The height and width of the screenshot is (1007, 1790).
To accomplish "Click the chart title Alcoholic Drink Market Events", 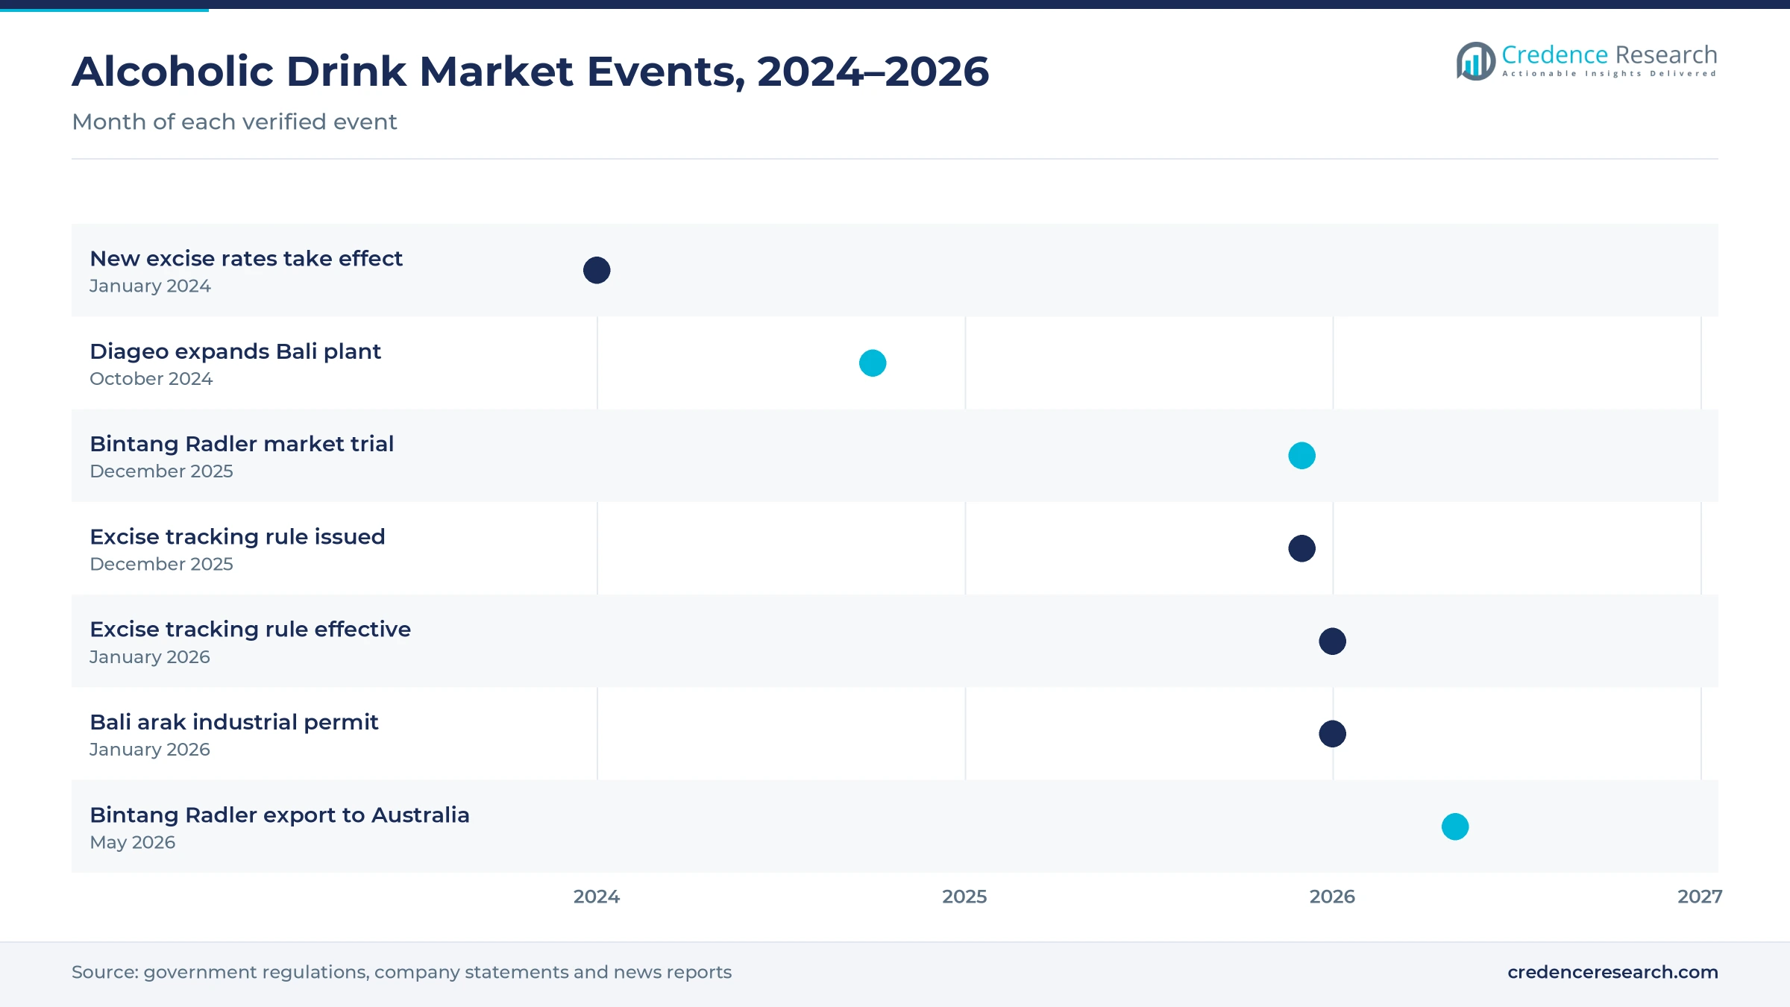I will click(x=530, y=72).
